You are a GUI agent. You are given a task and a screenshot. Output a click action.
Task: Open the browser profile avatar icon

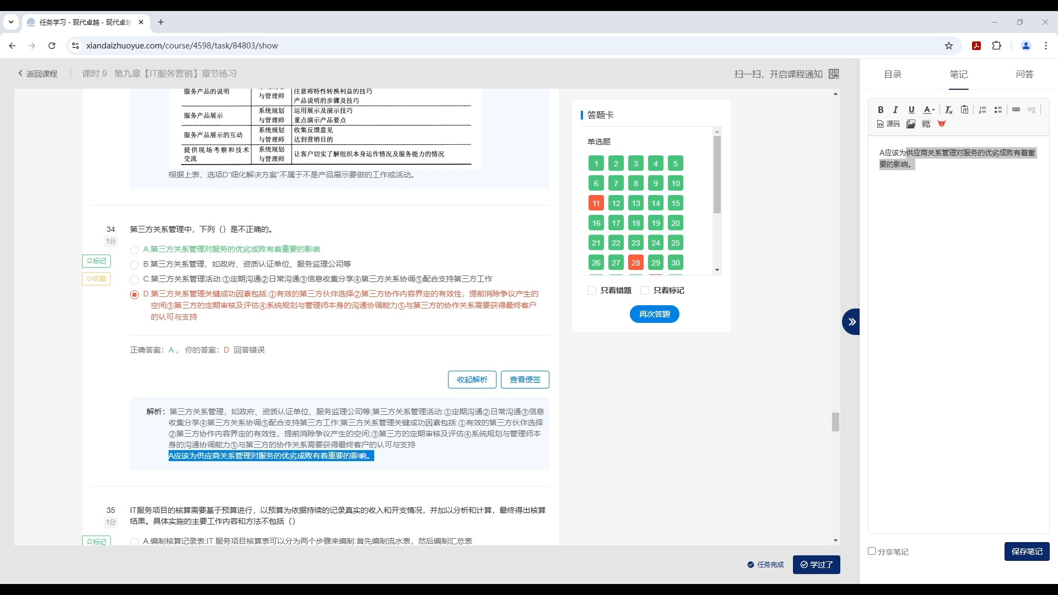[x=1026, y=46]
